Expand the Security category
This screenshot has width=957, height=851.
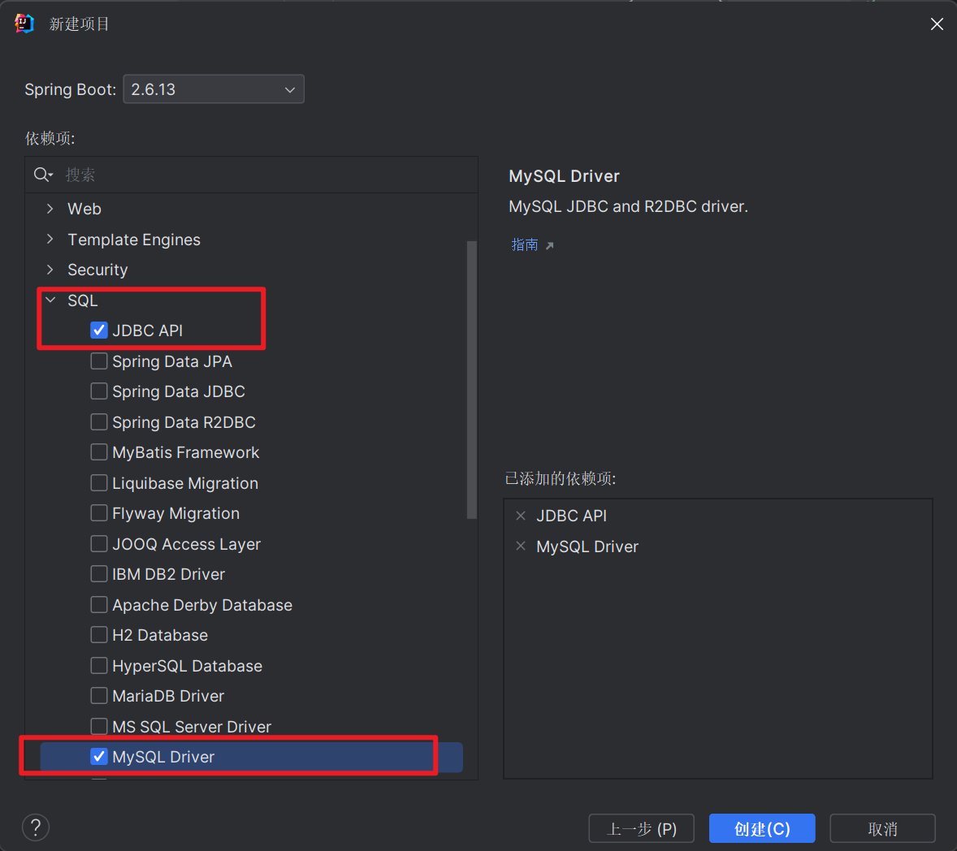coord(50,270)
